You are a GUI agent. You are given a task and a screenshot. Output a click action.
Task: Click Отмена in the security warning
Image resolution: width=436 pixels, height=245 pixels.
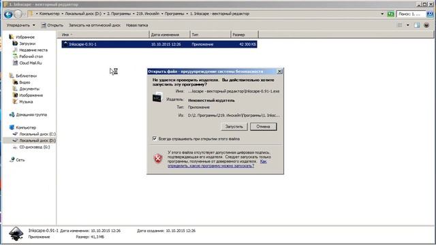[263, 127]
